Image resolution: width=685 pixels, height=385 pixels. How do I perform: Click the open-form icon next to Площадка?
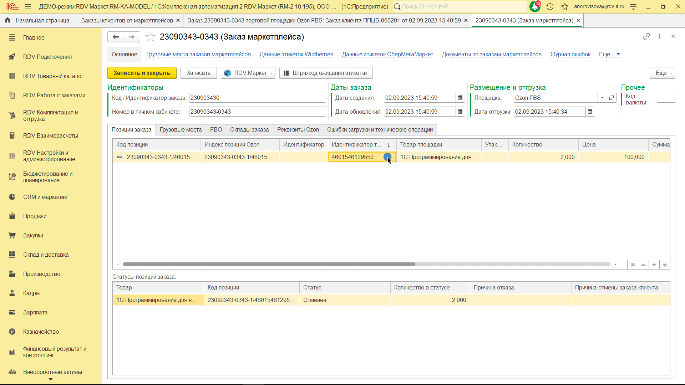tap(612, 98)
